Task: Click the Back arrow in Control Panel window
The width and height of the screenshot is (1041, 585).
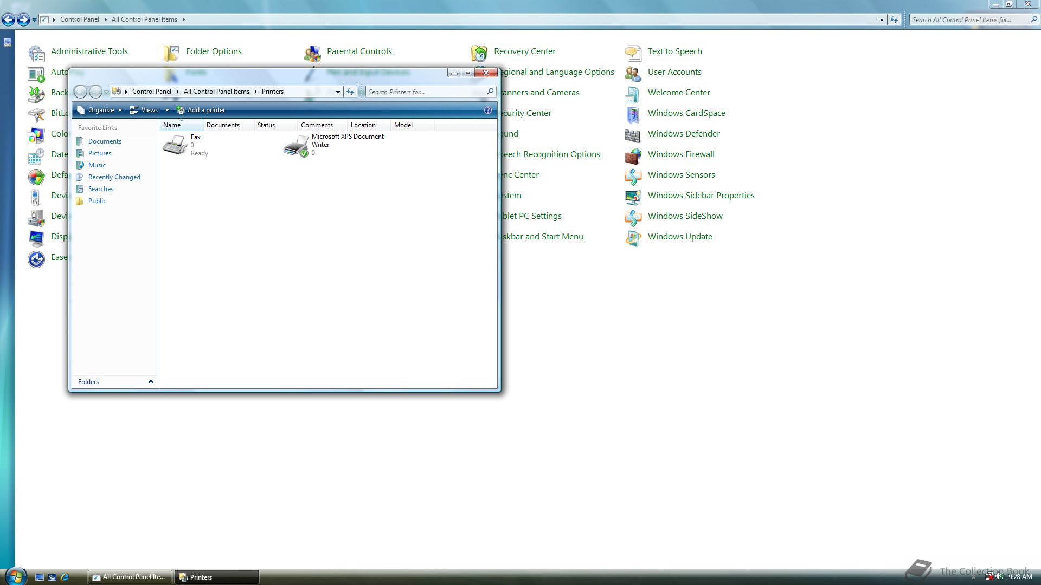Action: coord(8,20)
